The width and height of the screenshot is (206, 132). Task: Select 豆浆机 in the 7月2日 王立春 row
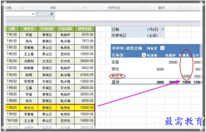coord(65,54)
